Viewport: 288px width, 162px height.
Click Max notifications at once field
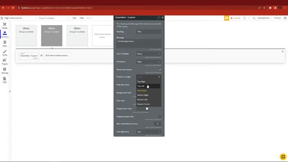(x=158, y=124)
